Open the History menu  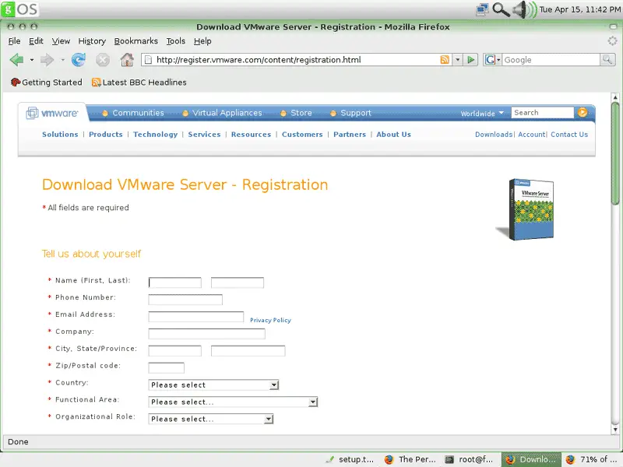pyautogui.click(x=92, y=41)
